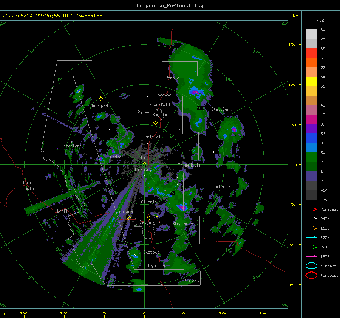Viewport: 340px width, 318px height.
Task: Select the orange 111V arrow in the legend
Action: [x=311, y=228]
